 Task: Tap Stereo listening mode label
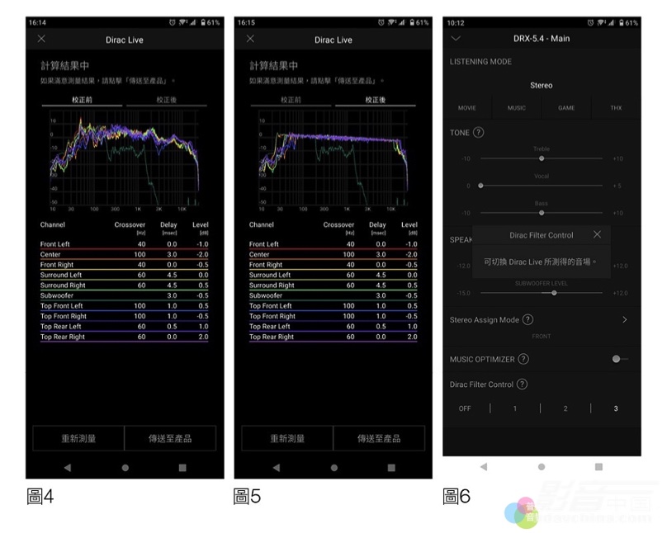(541, 86)
